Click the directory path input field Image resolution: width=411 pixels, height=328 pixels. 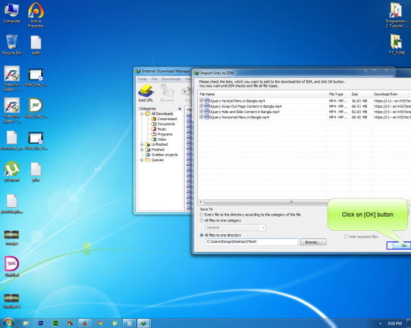coord(251,242)
